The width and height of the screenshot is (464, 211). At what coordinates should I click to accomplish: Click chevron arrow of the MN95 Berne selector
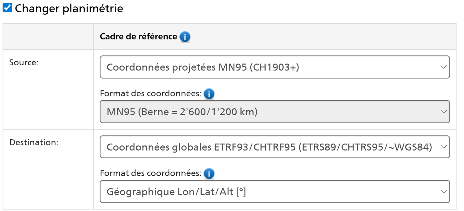click(444, 112)
